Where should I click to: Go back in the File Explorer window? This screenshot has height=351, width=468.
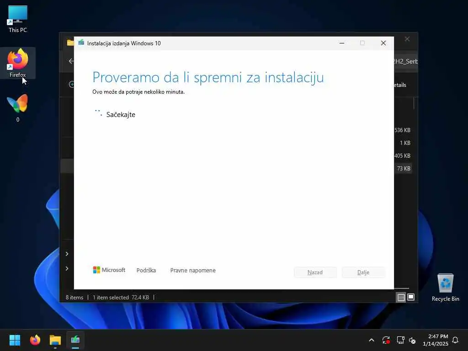click(71, 61)
